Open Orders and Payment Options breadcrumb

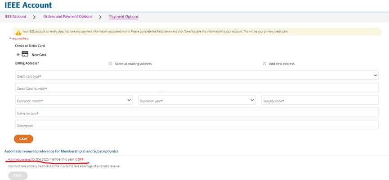[x=68, y=17]
